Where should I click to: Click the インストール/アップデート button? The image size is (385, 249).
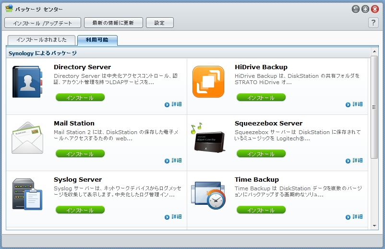[43, 23]
